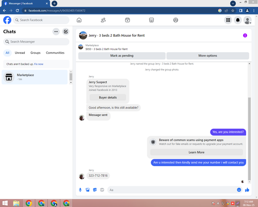Click the address bar URL
This screenshot has width=258, height=207.
click(x=57, y=11)
